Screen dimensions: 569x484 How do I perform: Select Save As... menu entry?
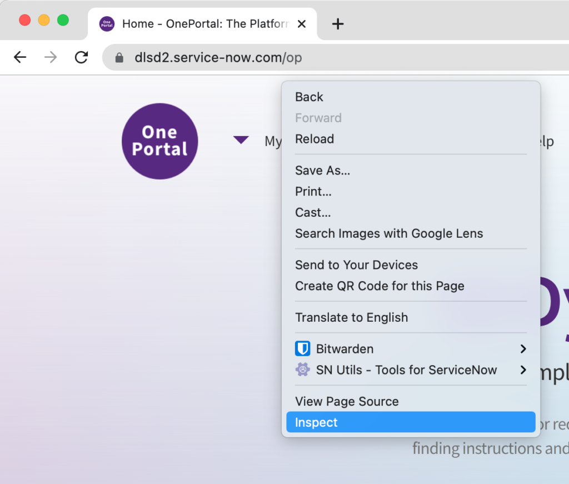(411, 170)
